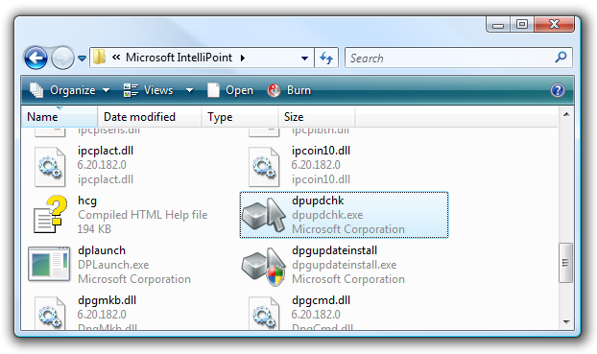Select the dpgupdateinstall shield icon
The width and height of the screenshot is (597, 354).
(264, 266)
